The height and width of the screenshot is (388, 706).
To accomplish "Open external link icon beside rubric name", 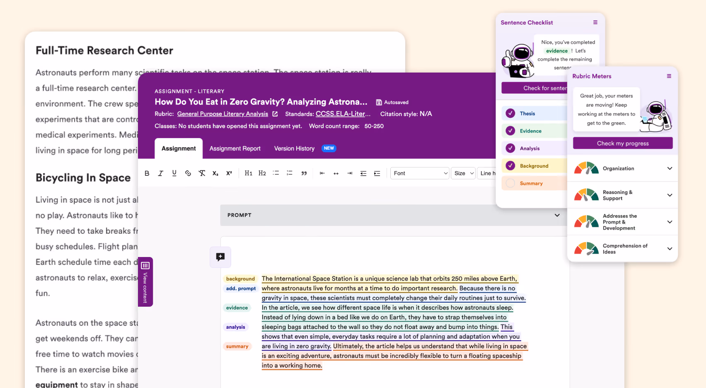I will click(275, 114).
